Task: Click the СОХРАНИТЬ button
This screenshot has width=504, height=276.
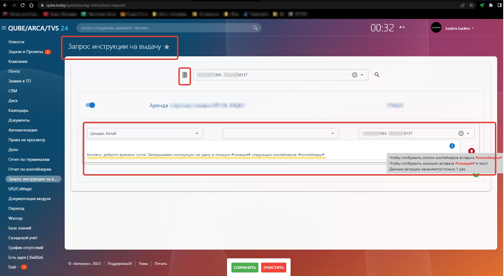Action: click(245, 268)
